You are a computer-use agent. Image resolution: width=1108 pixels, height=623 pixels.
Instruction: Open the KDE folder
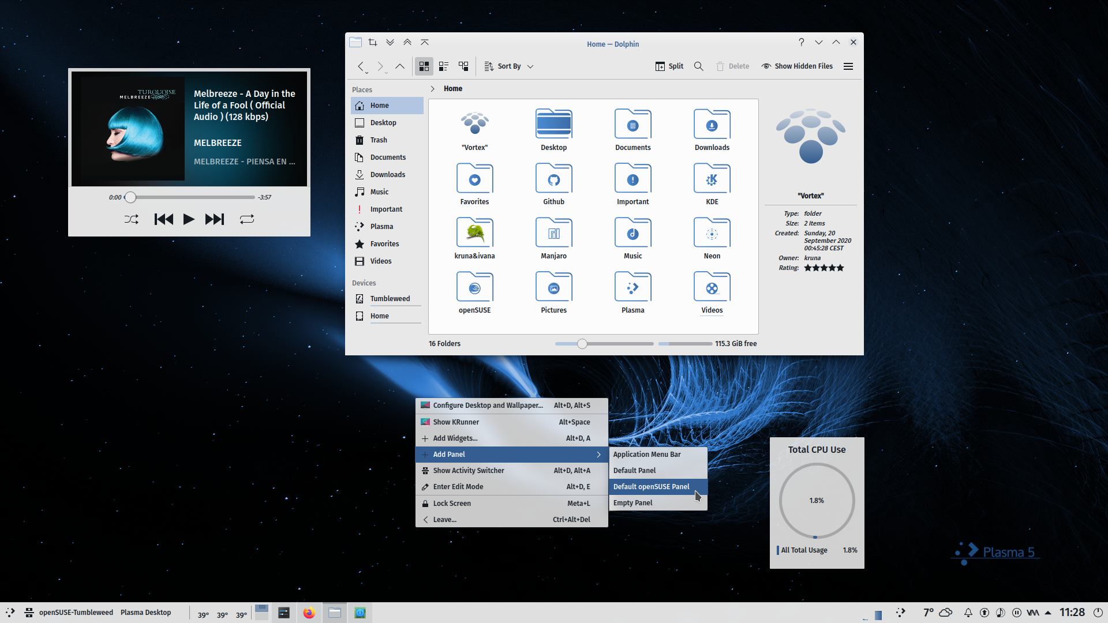[712, 185]
